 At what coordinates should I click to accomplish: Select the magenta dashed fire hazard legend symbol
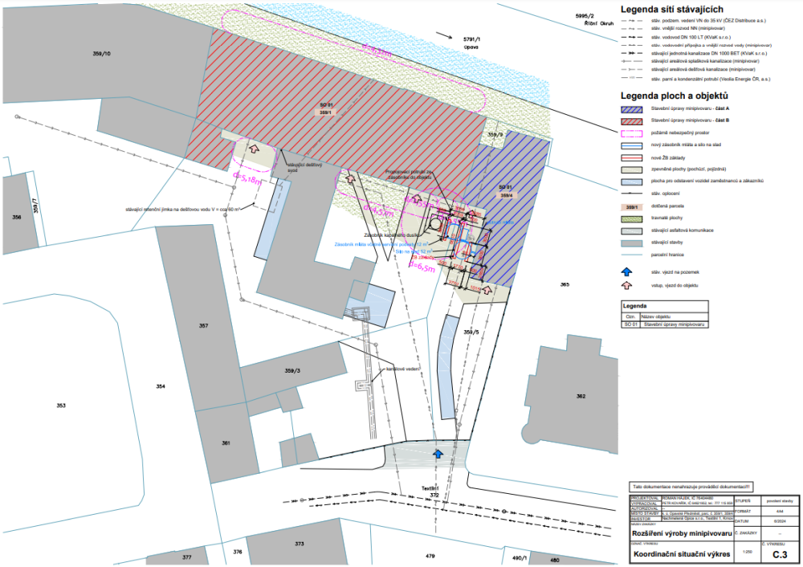pos(632,133)
